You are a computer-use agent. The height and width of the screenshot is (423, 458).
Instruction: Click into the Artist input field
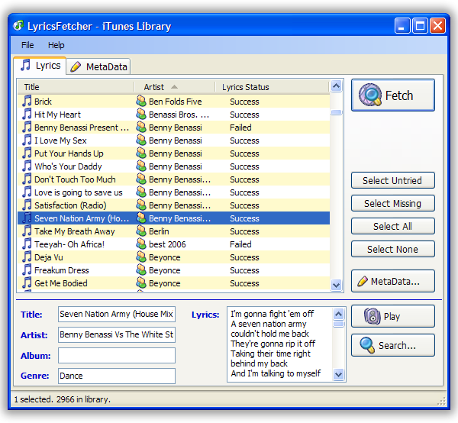(x=117, y=334)
